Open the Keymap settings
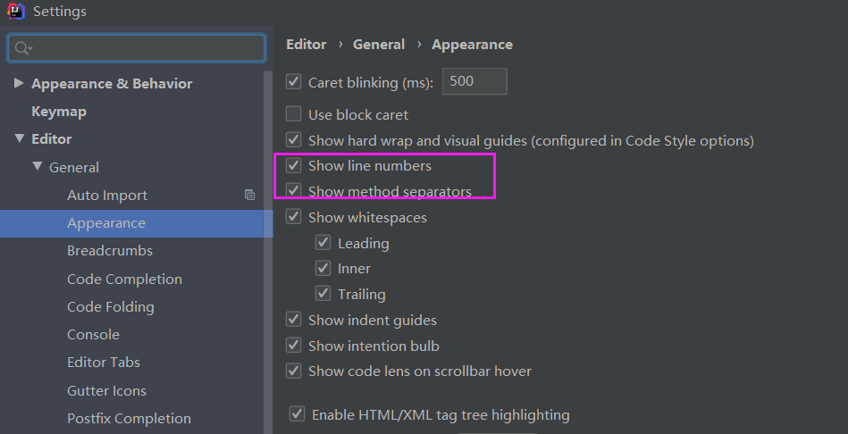Viewport: 848px width, 434px height. tap(59, 112)
